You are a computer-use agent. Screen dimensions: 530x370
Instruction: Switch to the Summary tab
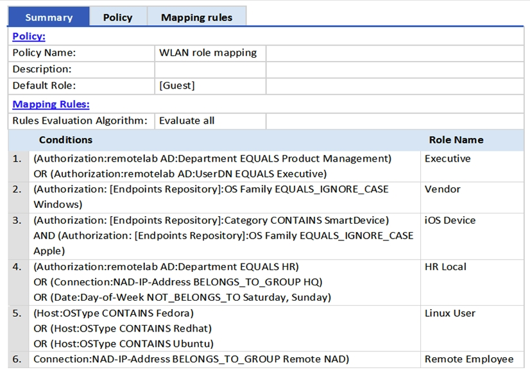[49, 17]
